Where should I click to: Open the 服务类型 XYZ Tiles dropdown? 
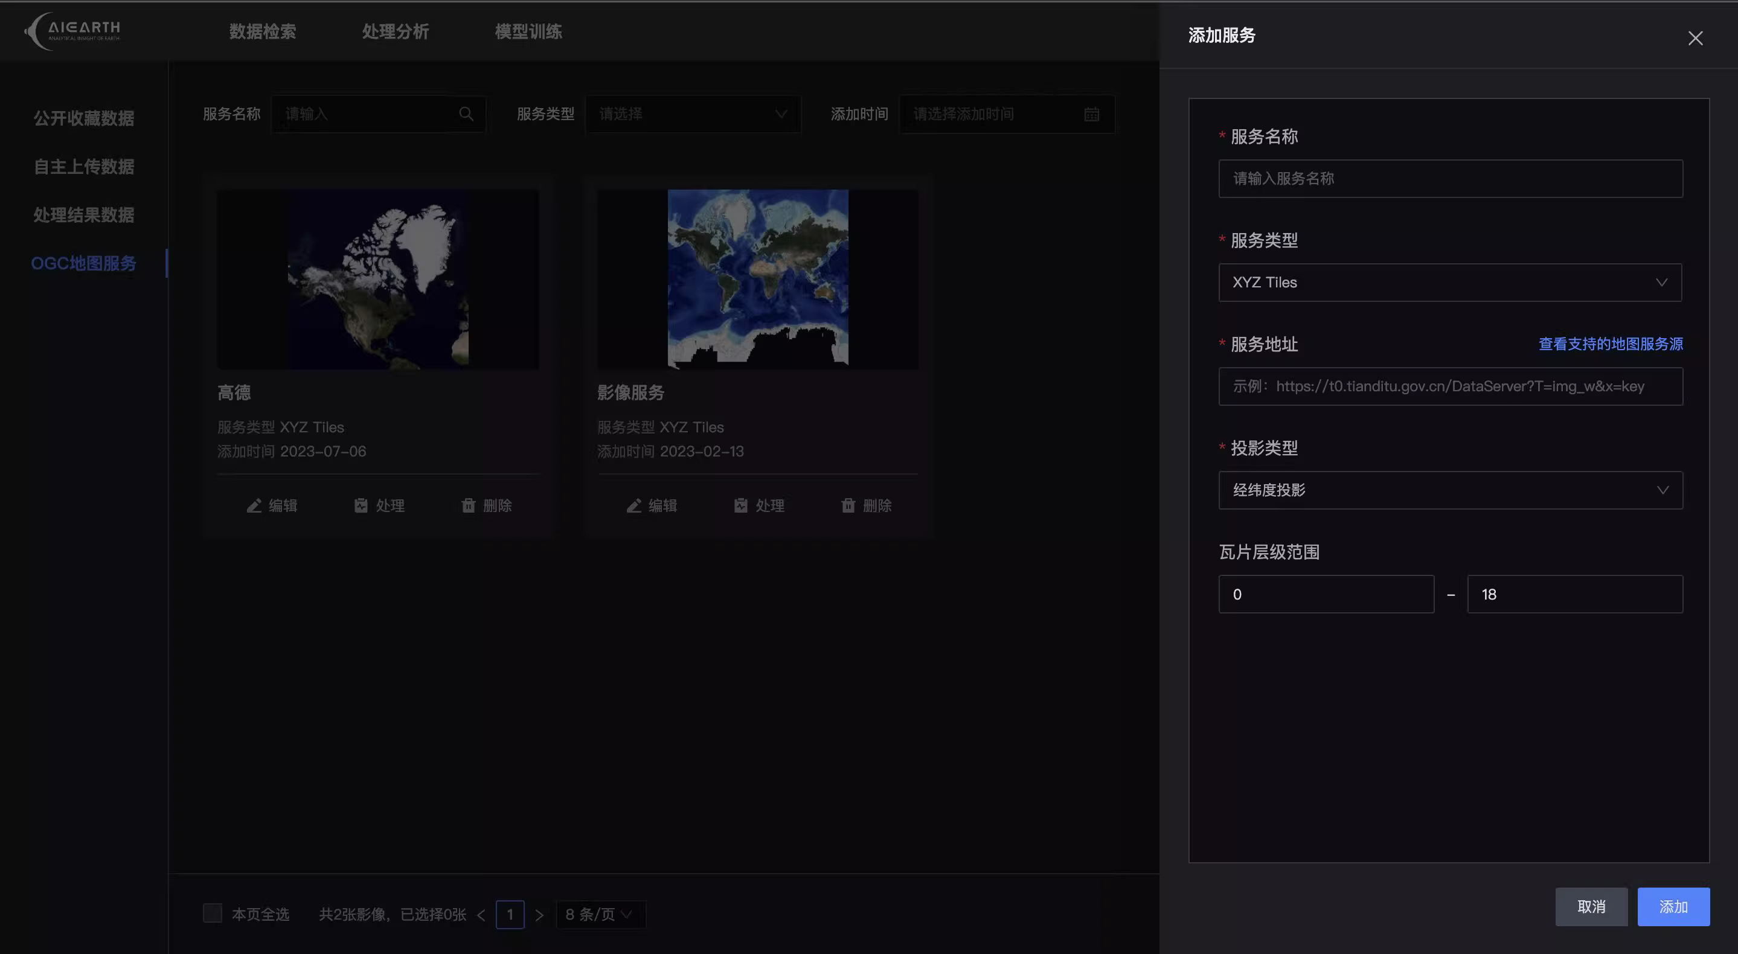point(1449,282)
